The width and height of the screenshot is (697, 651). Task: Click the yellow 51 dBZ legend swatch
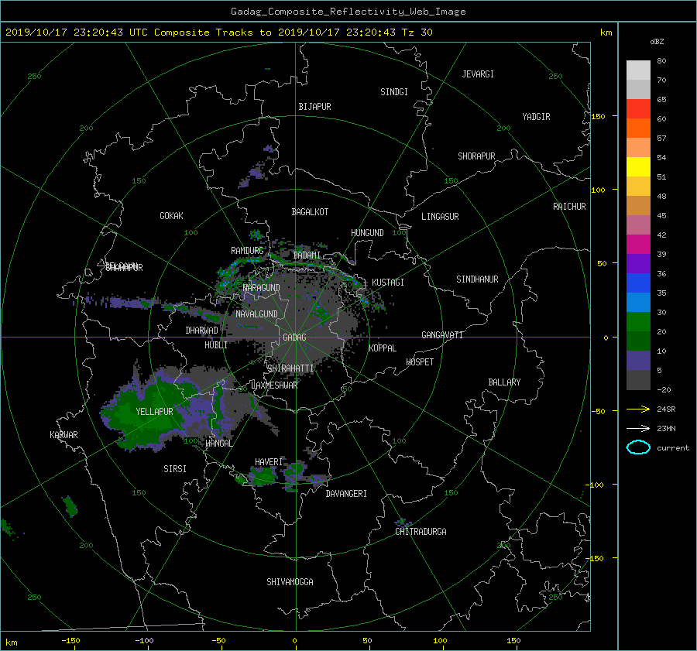[x=638, y=167]
